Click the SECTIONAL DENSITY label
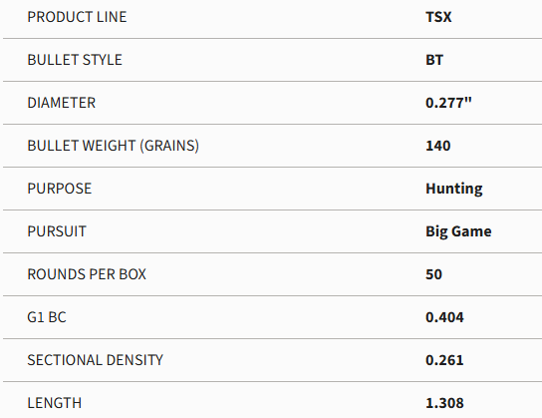This screenshot has height=418, width=542. click(95, 360)
